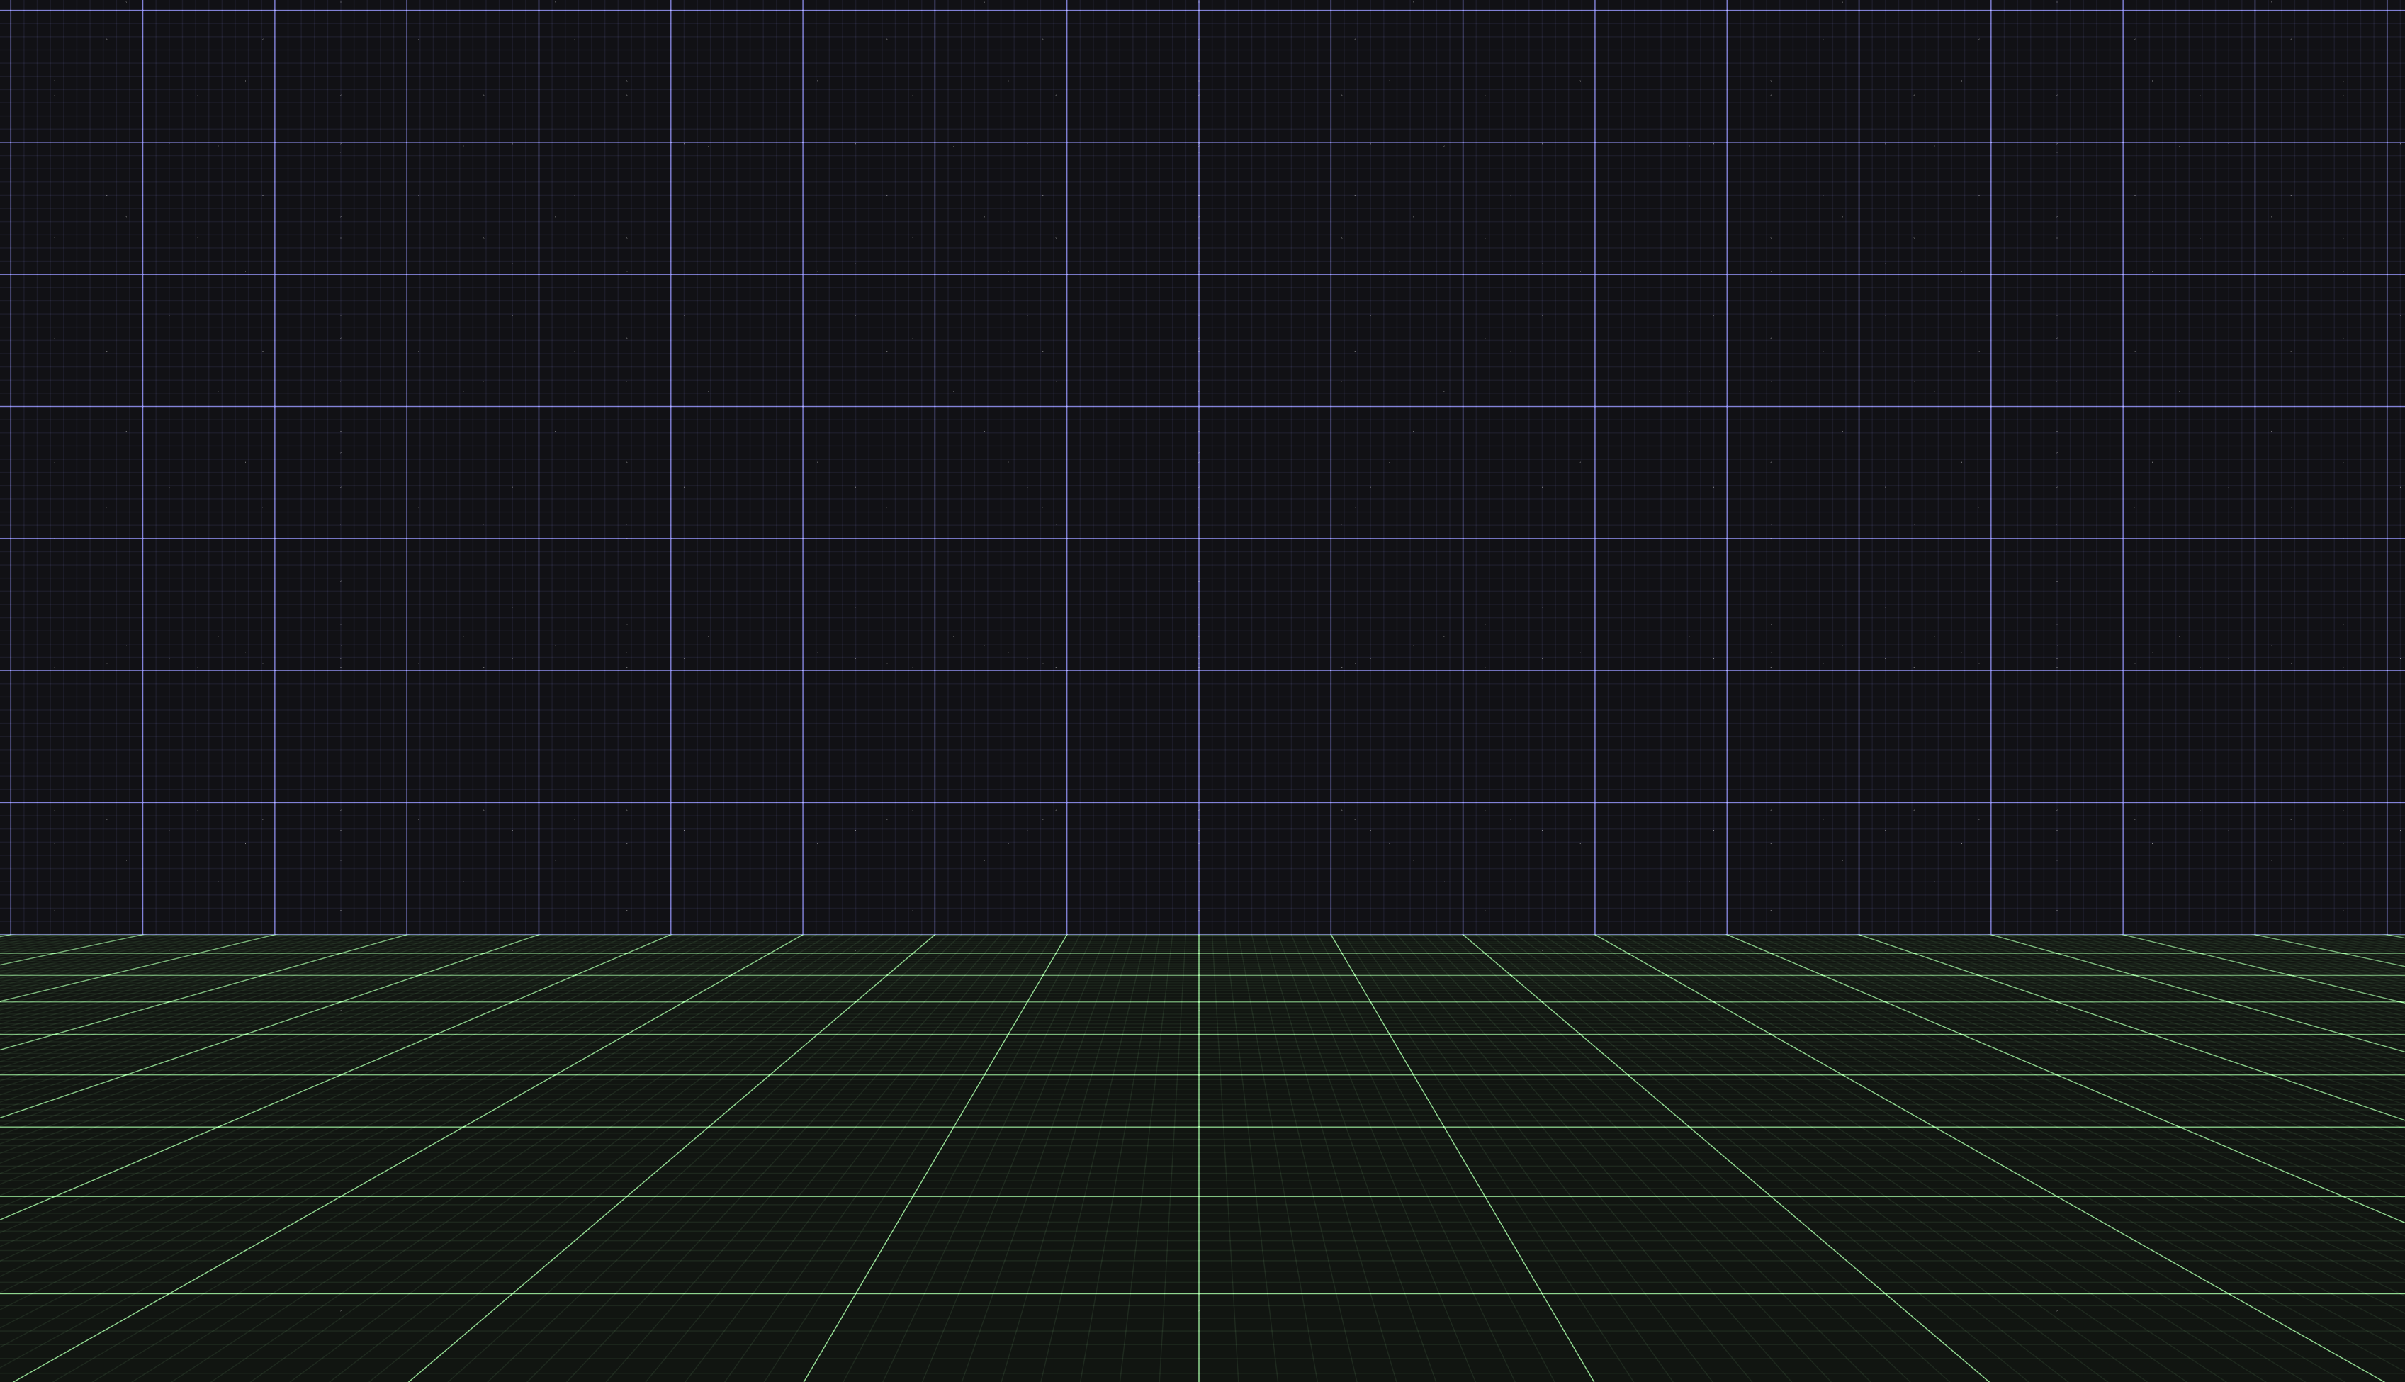Click the leftmost vertical purple wall line
The image size is (2405, 1382).
(x=11, y=475)
